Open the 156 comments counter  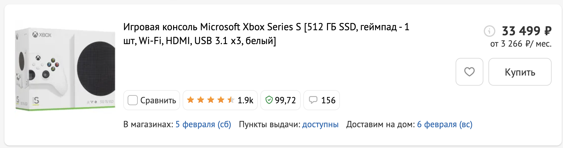click(328, 100)
